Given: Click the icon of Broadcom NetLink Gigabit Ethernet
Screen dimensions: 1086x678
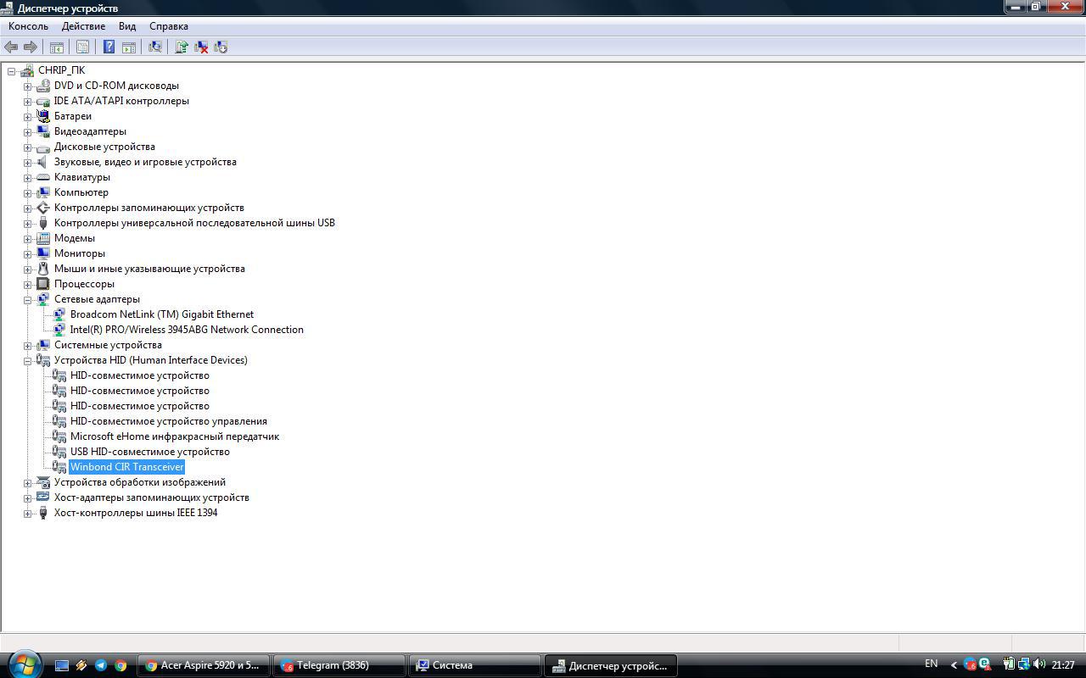Looking at the screenshot, I should click(x=59, y=314).
